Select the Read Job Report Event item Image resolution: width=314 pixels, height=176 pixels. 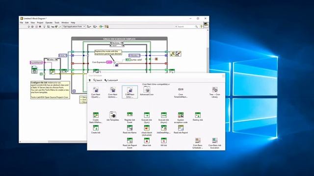pyautogui.click(x=130, y=143)
